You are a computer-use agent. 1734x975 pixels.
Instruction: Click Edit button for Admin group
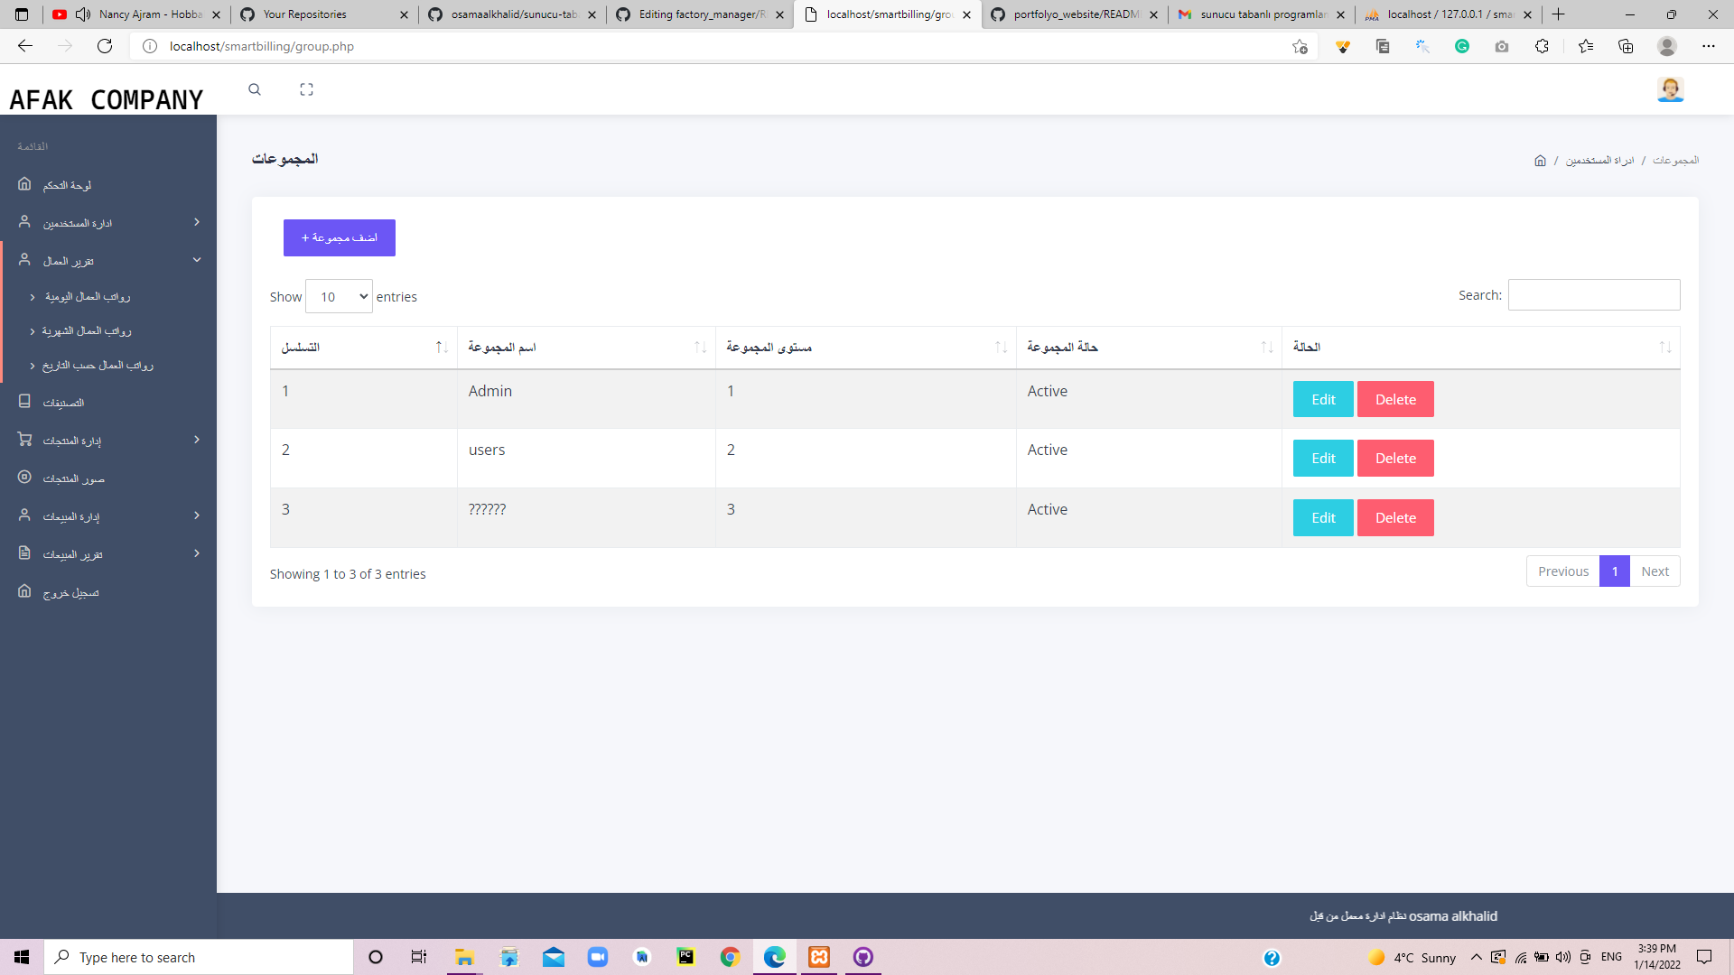click(1323, 399)
